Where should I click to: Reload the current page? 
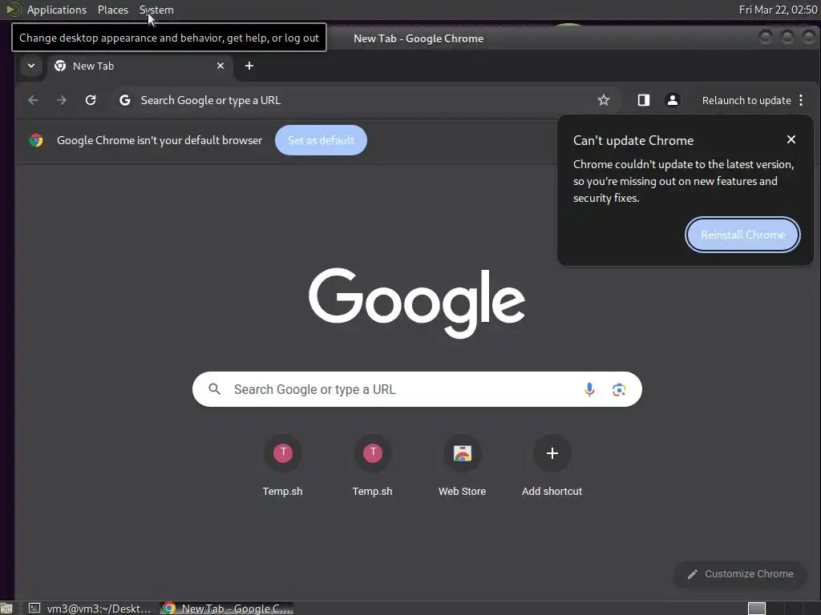pyautogui.click(x=91, y=100)
